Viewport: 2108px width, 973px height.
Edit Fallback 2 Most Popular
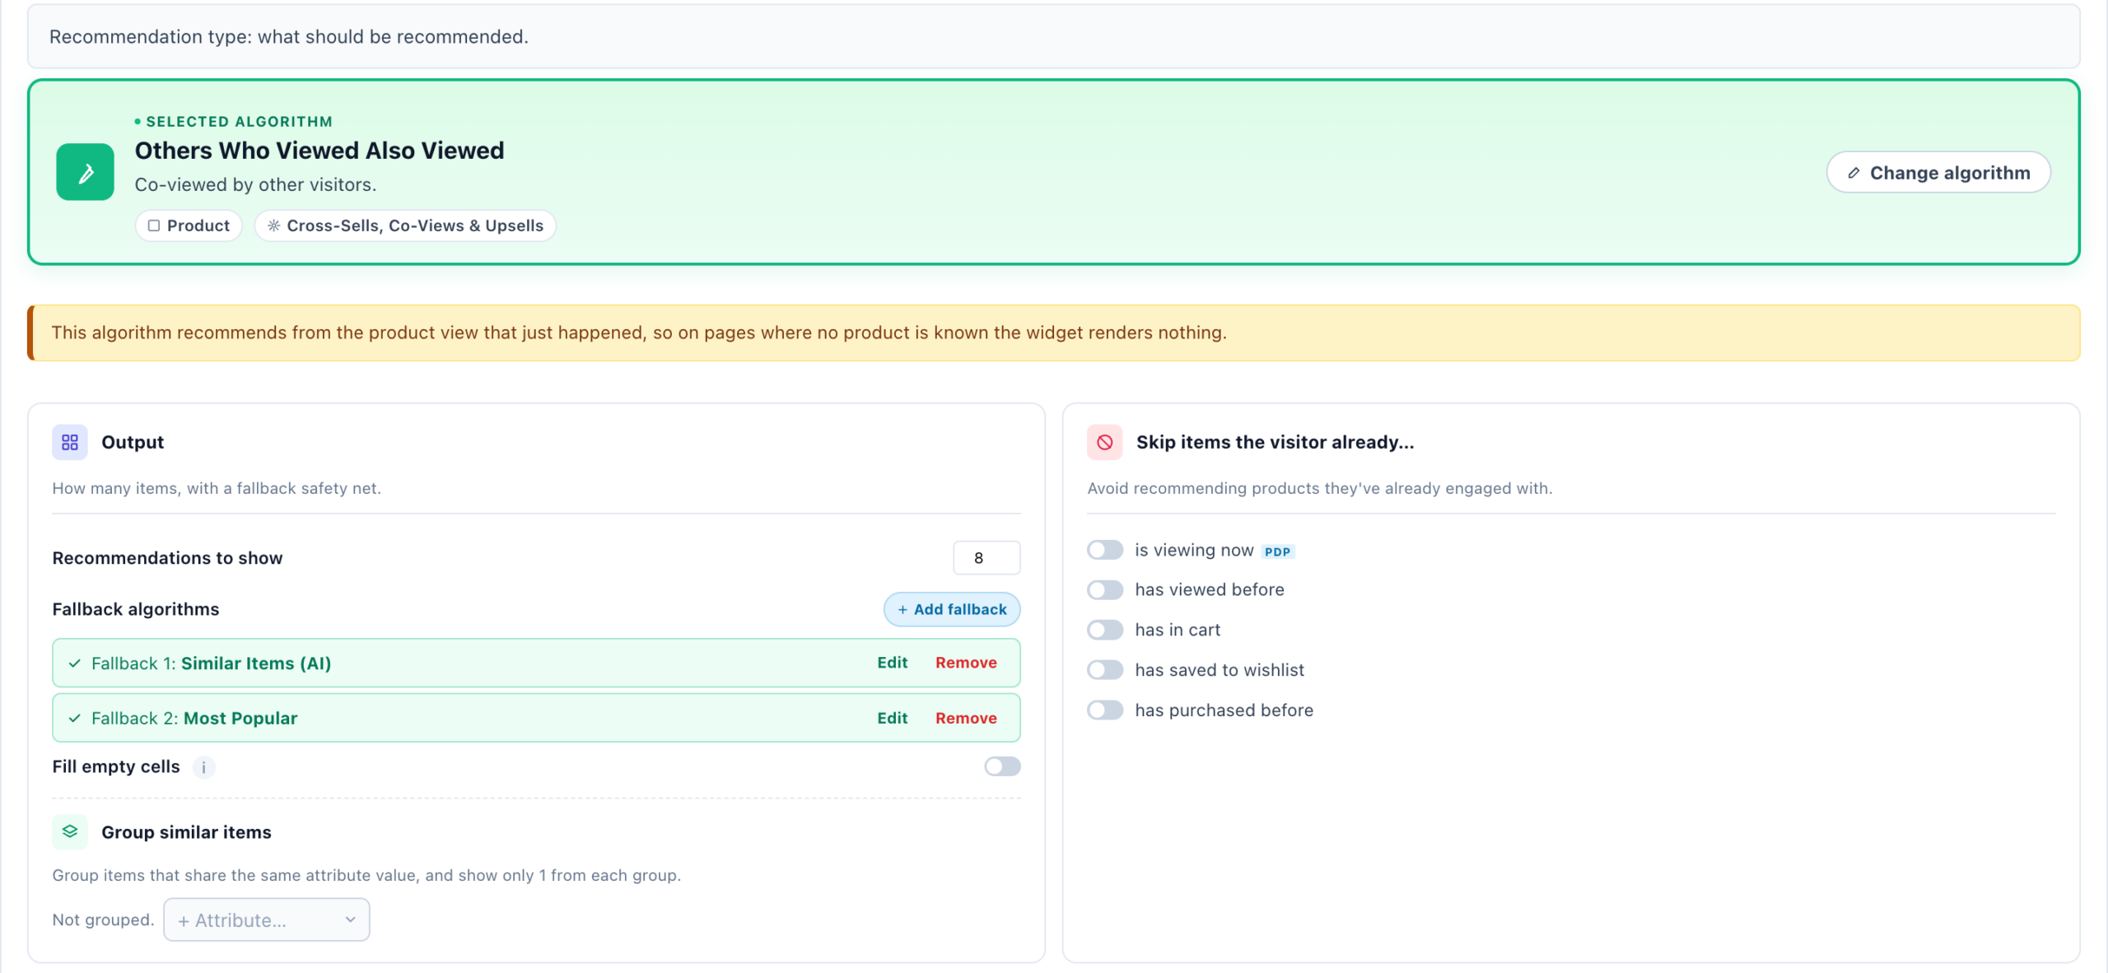tap(892, 719)
